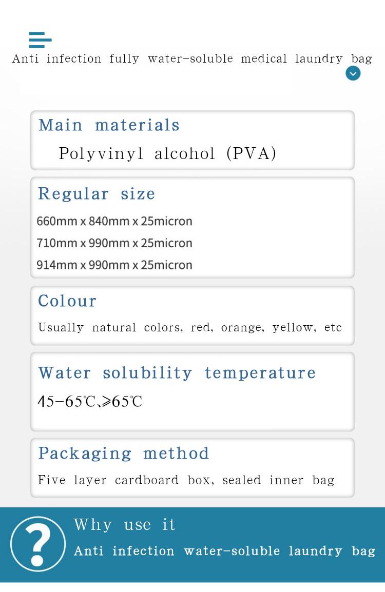Open the hamburger menu icon
The image size is (385, 592).
[40, 40]
